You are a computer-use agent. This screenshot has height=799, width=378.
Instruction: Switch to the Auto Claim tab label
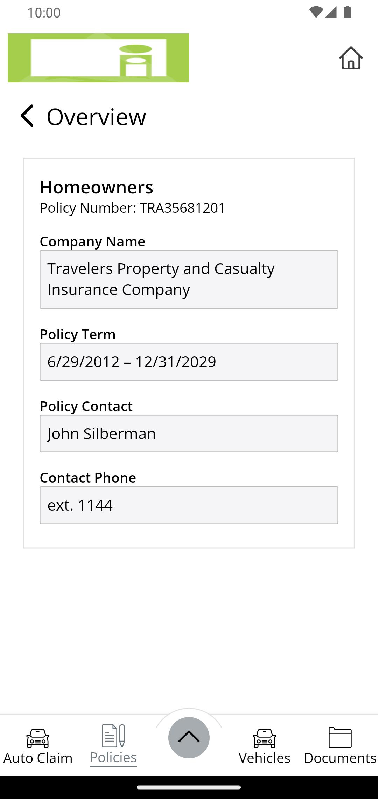point(38,758)
